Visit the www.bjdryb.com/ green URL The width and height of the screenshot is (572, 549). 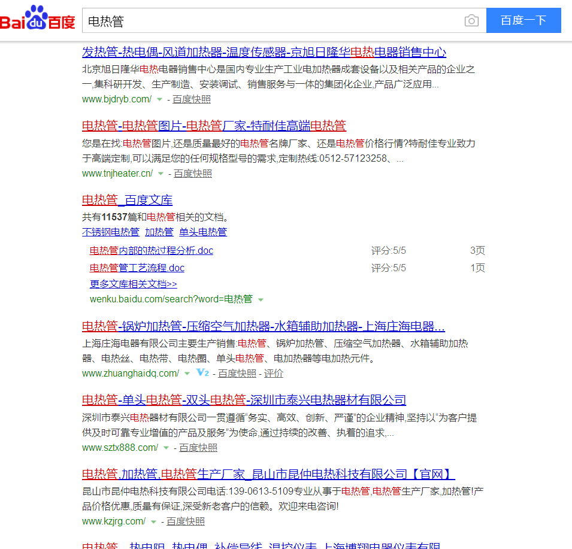[x=117, y=99]
